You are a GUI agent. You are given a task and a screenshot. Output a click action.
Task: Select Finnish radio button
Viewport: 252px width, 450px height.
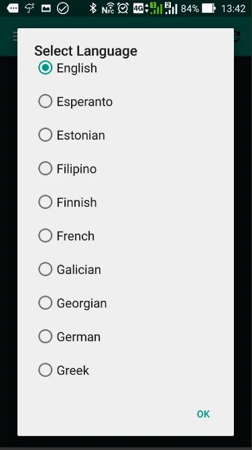(46, 202)
